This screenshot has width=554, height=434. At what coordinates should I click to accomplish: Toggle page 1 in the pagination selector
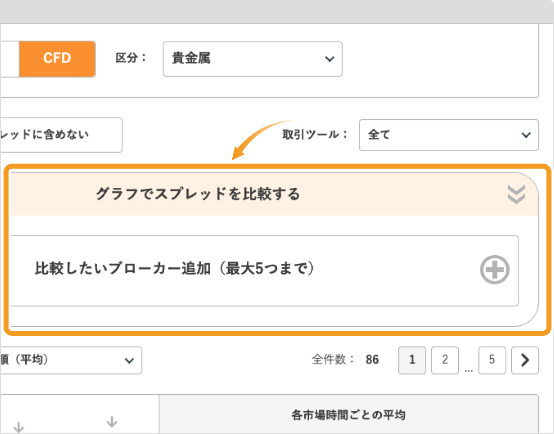(412, 360)
